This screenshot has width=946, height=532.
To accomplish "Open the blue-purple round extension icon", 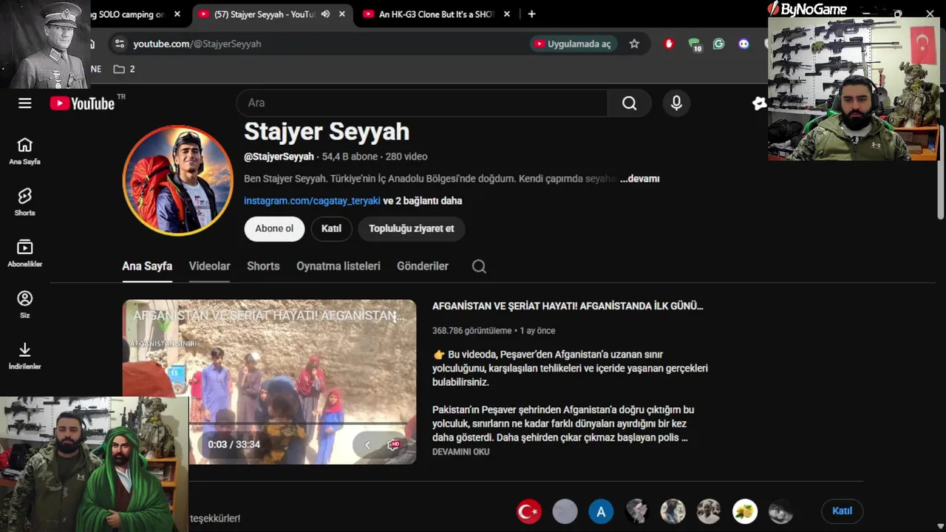I will 743,44.
